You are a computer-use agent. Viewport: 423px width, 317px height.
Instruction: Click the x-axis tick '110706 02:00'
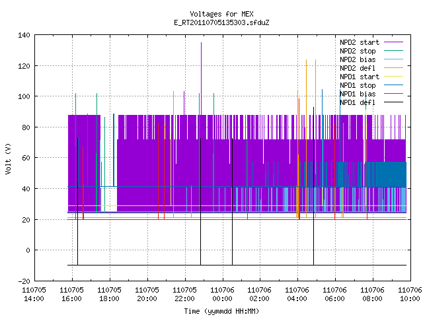260,295
